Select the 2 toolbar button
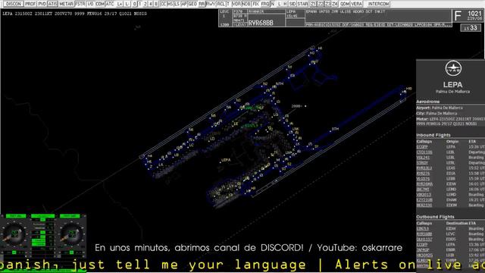This screenshot has width=485, height=273. click(145, 4)
